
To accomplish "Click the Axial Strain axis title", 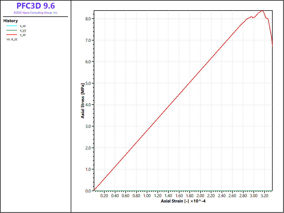I will coord(183,201).
